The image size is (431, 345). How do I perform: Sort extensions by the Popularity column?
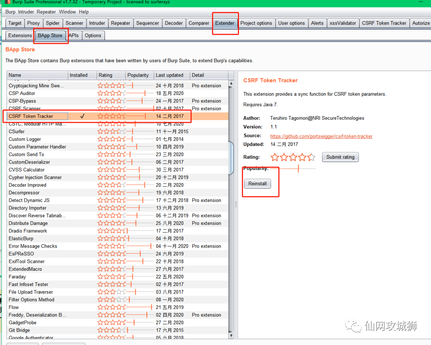pyautogui.click(x=138, y=75)
